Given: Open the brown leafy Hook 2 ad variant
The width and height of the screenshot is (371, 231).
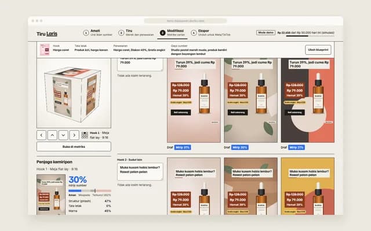Looking at the screenshot, I should 251,186.
